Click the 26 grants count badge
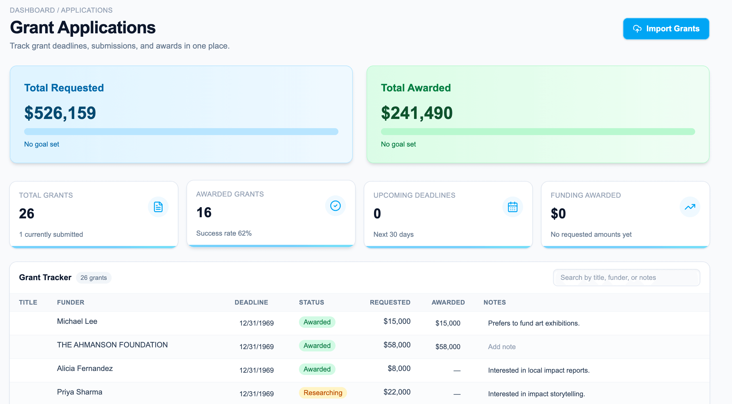The height and width of the screenshot is (404, 732). pos(94,278)
